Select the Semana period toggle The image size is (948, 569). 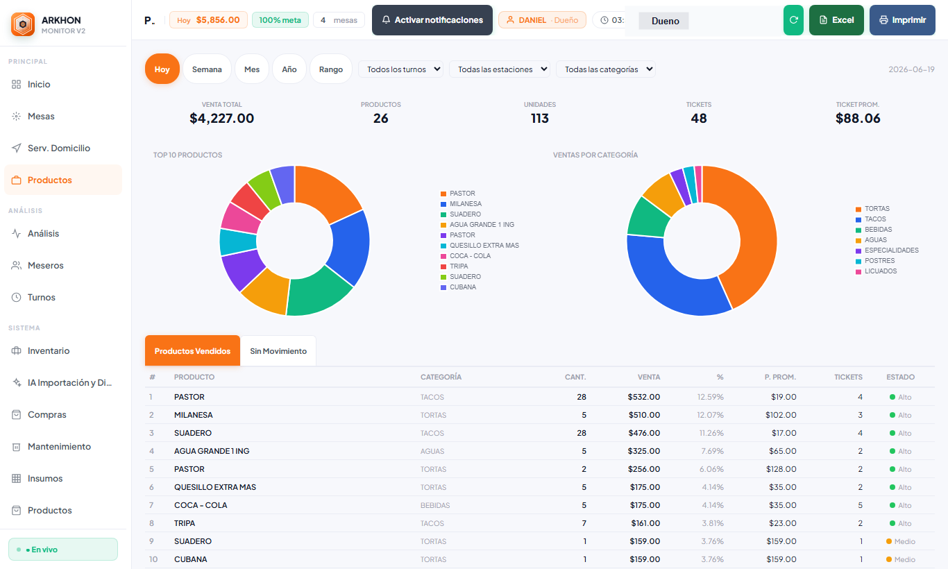(x=207, y=69)
